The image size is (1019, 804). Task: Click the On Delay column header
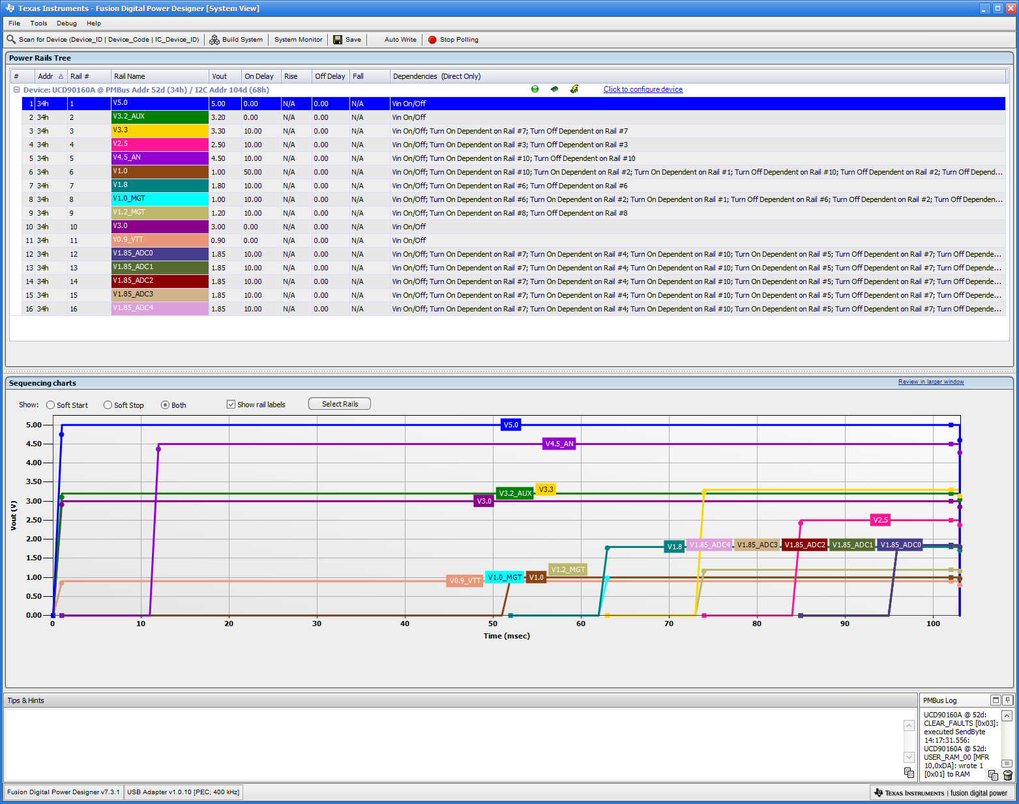tap(261, 76)
